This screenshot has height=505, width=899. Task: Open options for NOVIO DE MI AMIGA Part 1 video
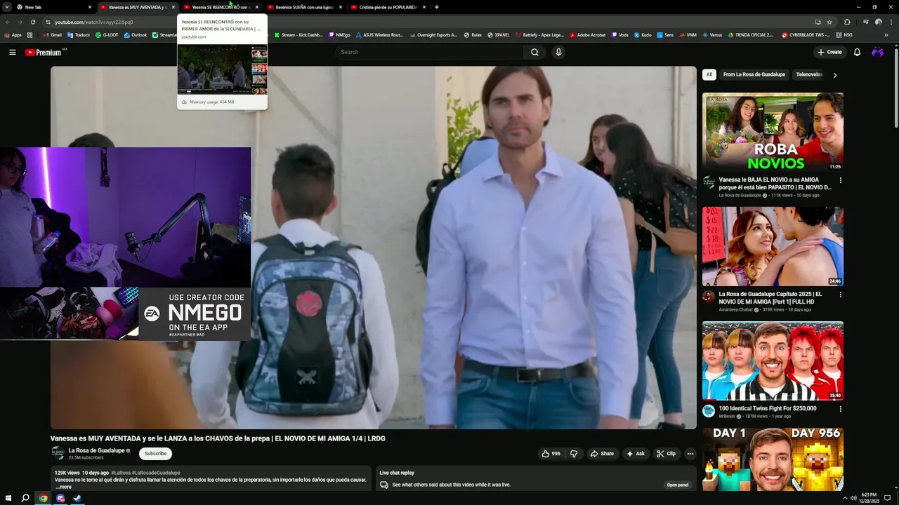[840, 295]
